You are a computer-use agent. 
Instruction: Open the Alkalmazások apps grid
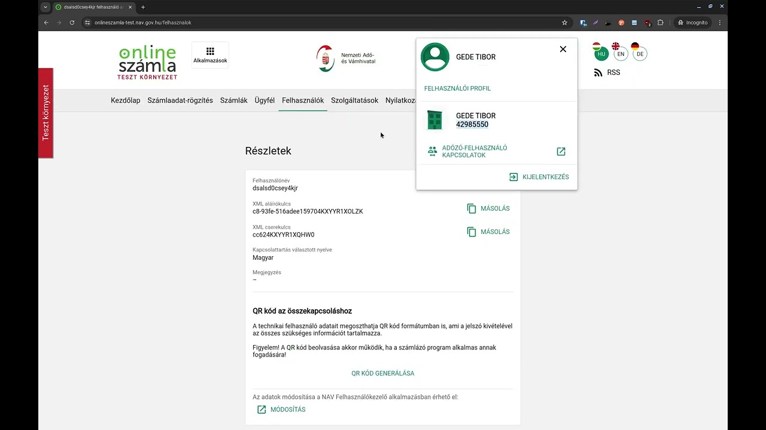point(210,55)
